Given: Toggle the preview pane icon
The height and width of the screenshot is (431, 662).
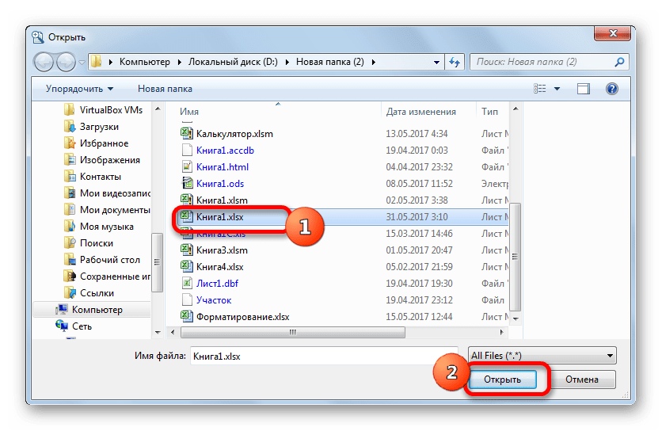Looking at the screenshot, I should (x=584, y=89).
